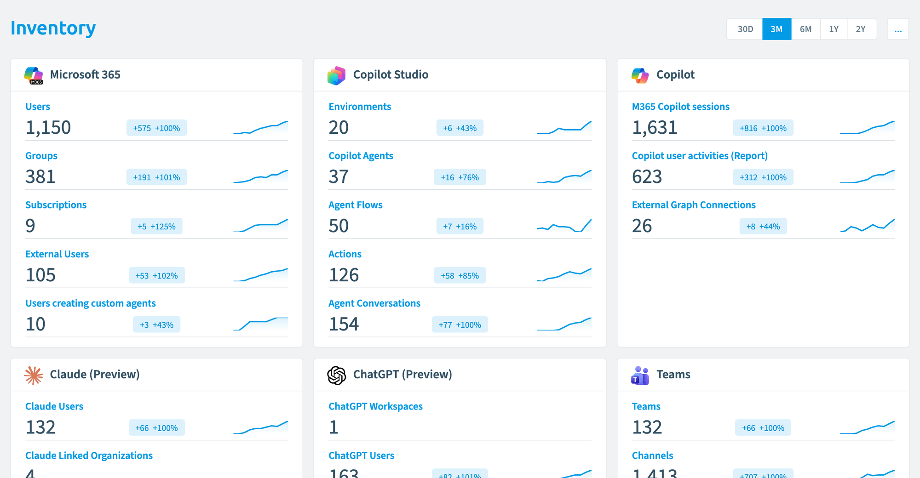Open the External Users metric

pos(57,254)
